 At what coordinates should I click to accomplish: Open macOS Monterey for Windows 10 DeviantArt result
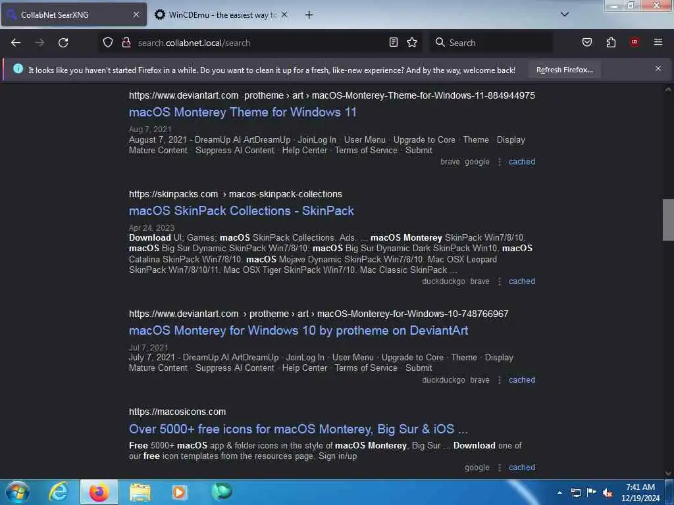click(x=298, y=330)
